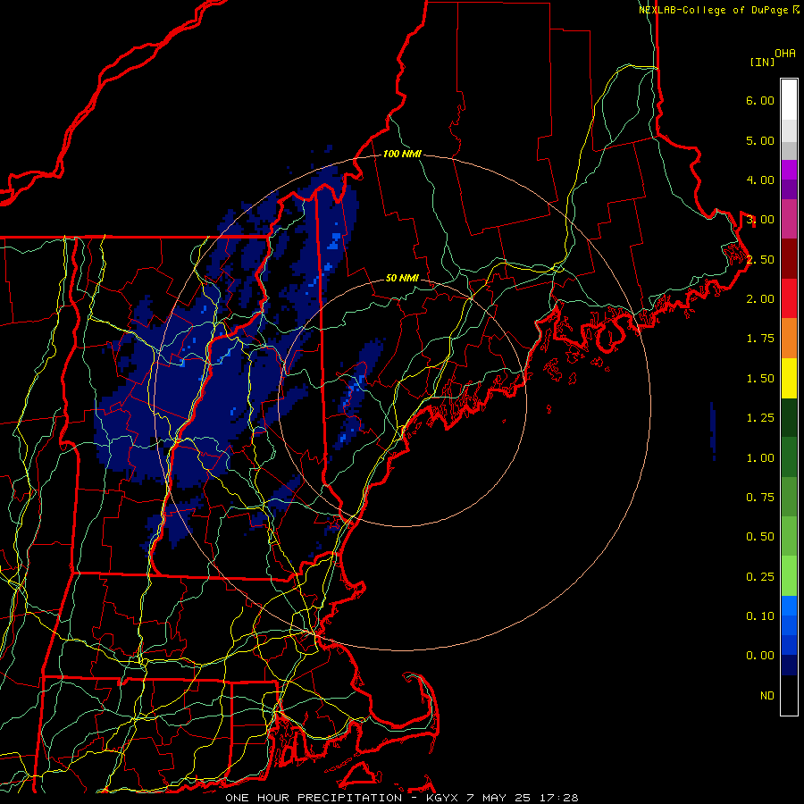Viewport: 804px width, 804px height.
Task: Select the 0.50 legend value
Action: click(x=760, y=537)
